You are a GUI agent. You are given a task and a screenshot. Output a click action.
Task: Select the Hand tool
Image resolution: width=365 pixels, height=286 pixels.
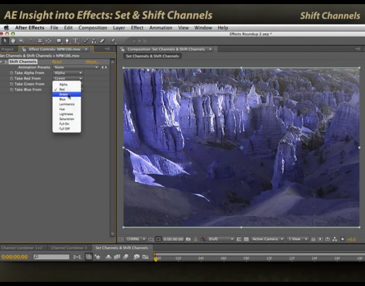point(13,41)
